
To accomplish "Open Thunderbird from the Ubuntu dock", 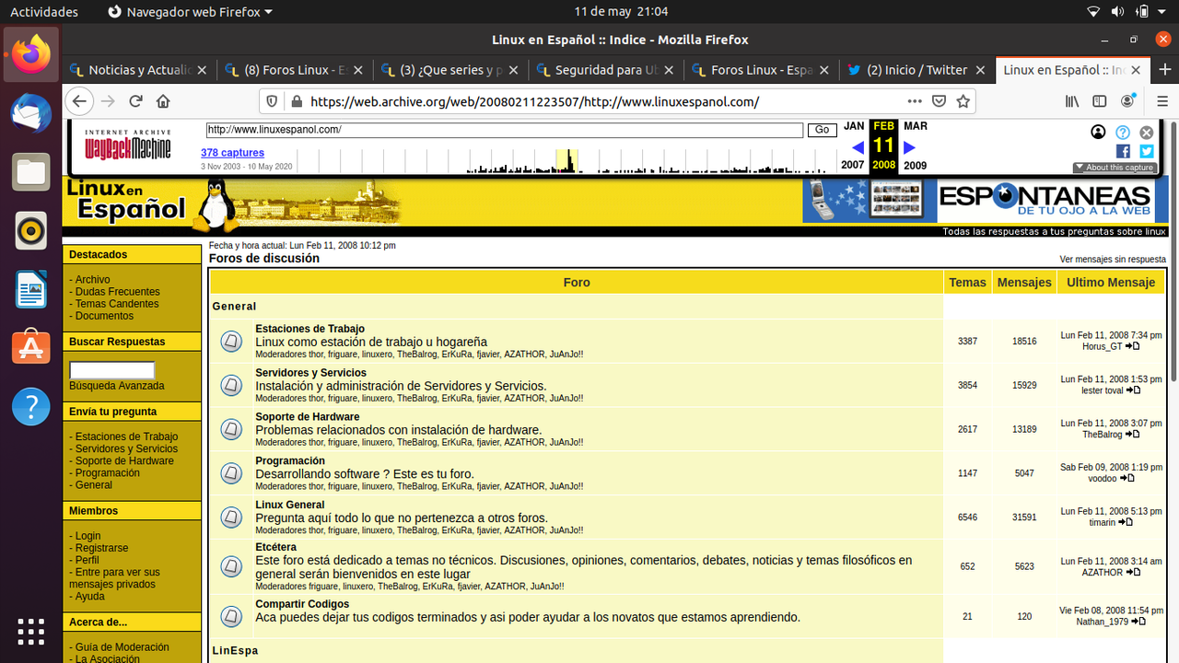I will [31, 113].
